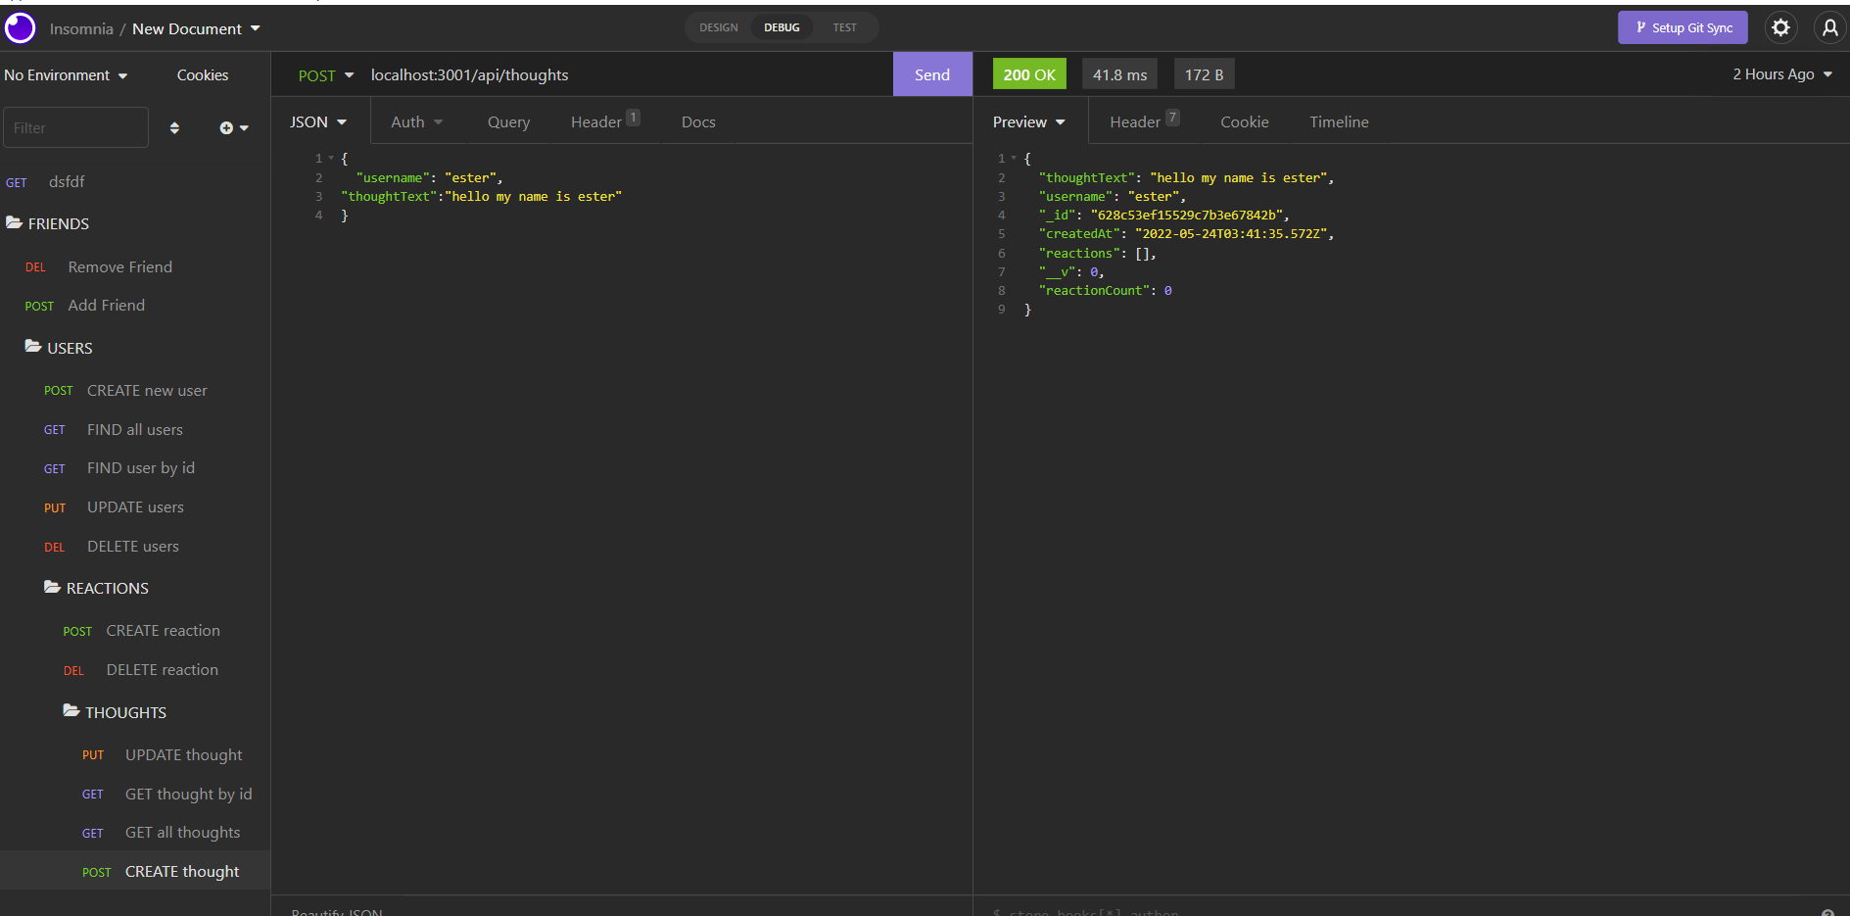Viewport: 1850px width, 916px height.
Task: Open the account icon in the top bar
Action: (1829, 27)
